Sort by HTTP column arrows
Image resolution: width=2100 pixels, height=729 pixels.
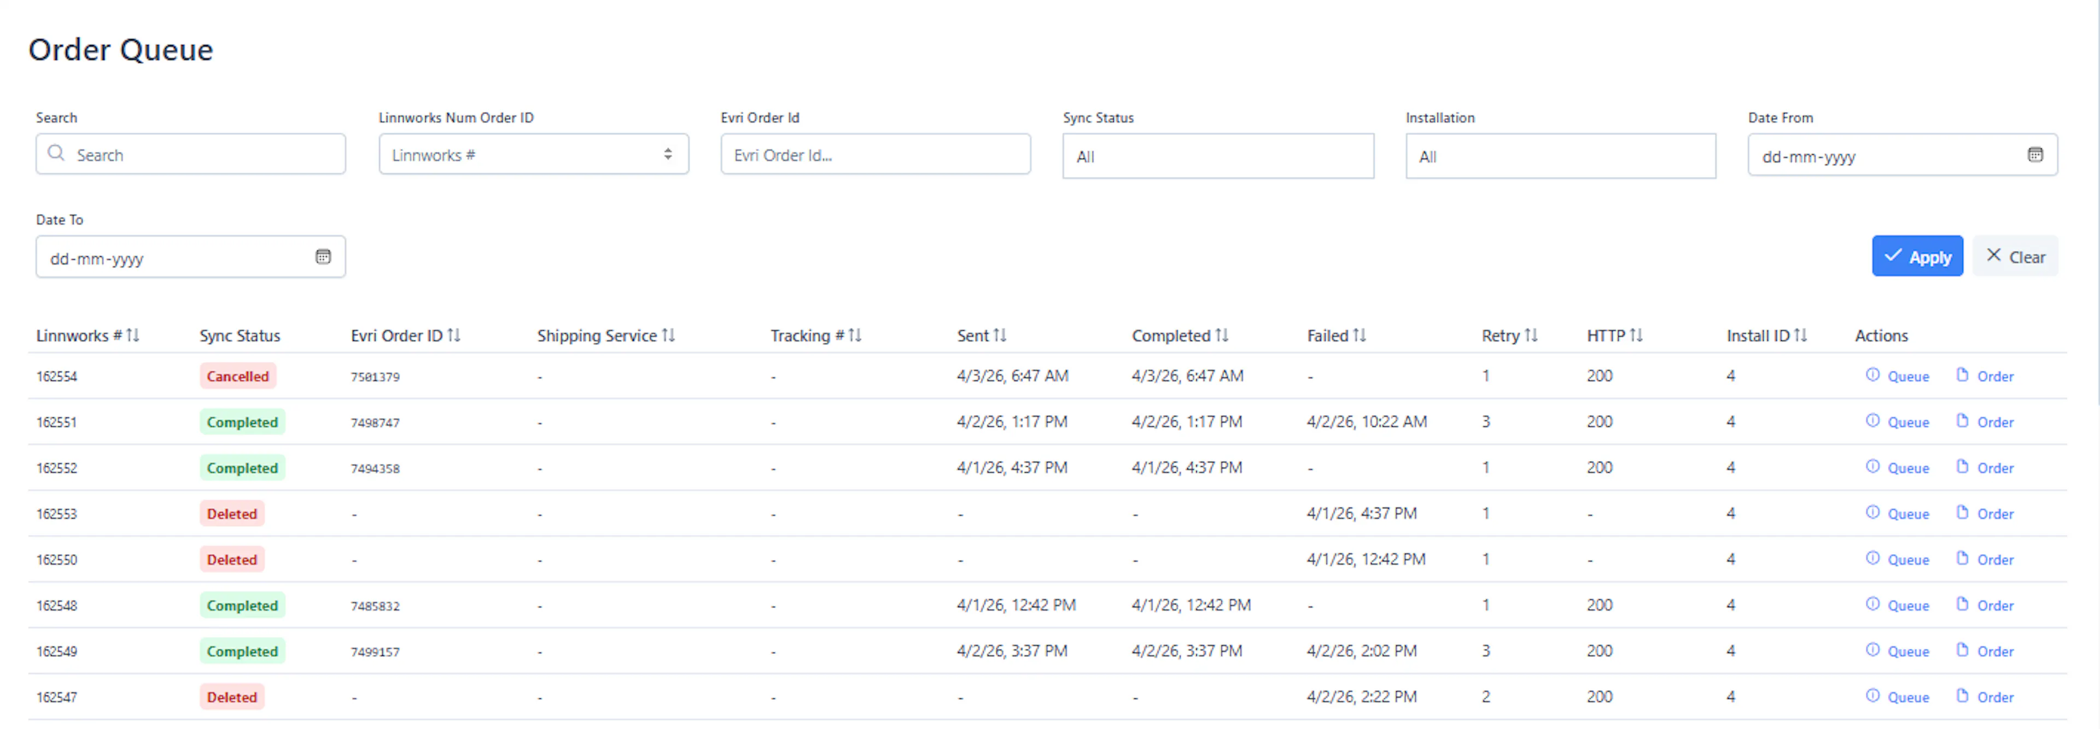click(x=1636, y=336)
